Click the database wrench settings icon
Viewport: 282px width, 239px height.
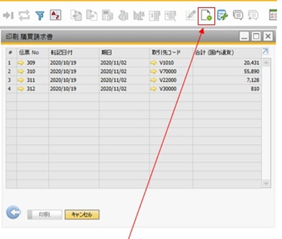point(222,15)
